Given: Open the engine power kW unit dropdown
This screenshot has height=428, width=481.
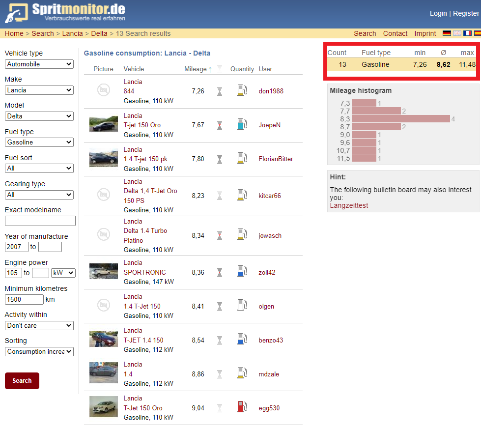Looking at the screenshot, I should coord(63,273).
